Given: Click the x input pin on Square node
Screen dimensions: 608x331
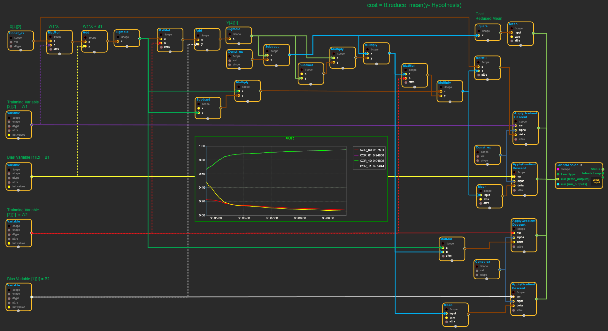Looking at the screenshot, I should coord(478,35).
